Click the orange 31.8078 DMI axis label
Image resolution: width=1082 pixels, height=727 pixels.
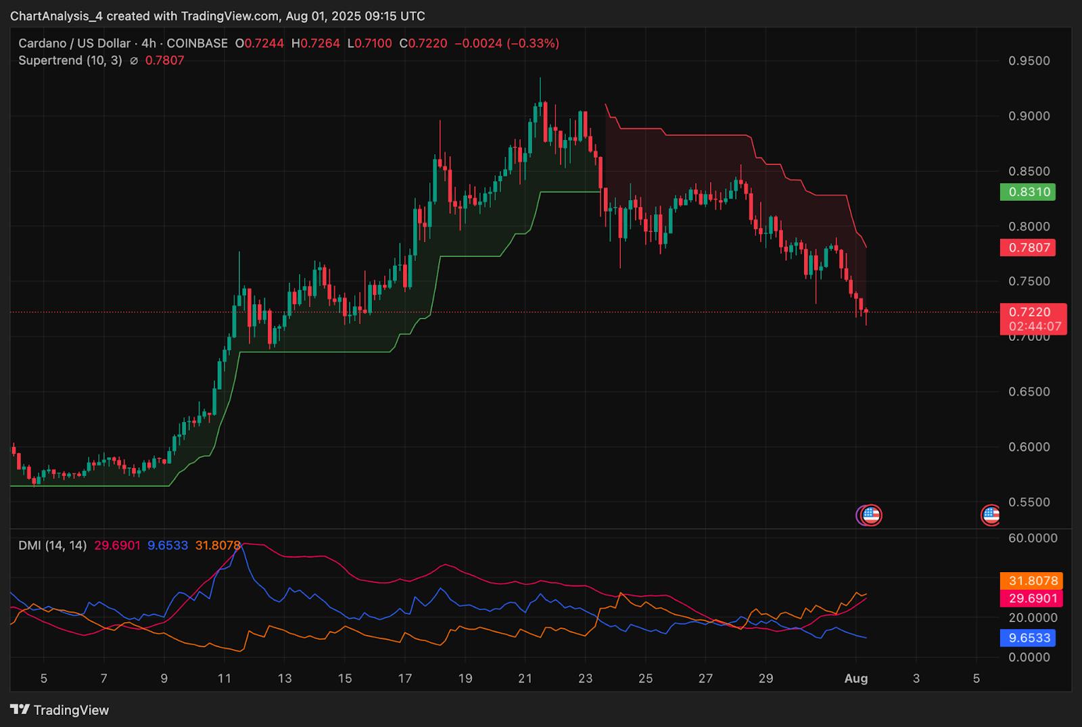coord(1031,581)
